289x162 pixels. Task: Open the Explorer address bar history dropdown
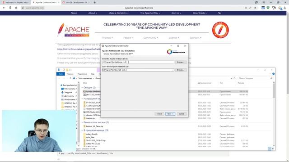[231, 78]
